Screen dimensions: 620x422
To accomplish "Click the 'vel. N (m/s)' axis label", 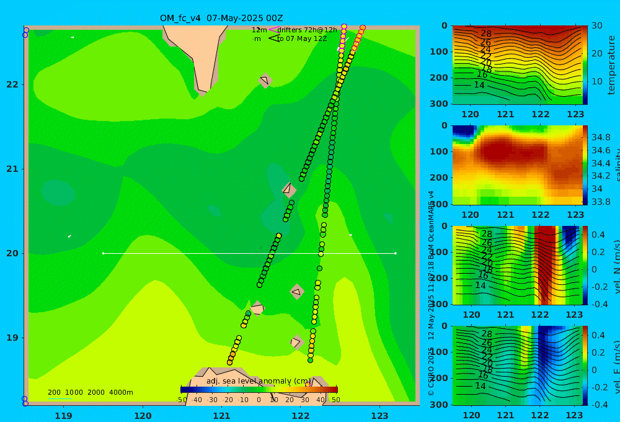I will tap(617, 267).
